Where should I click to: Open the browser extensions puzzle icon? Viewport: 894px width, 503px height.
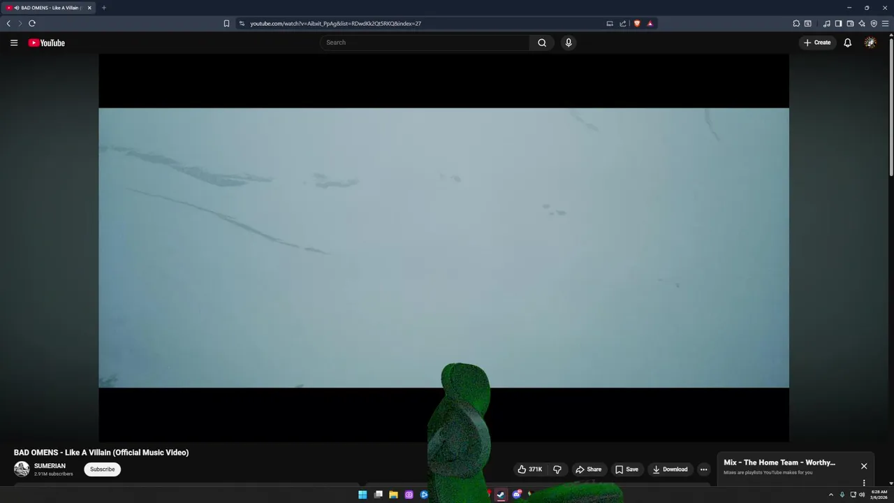[796, 23]
